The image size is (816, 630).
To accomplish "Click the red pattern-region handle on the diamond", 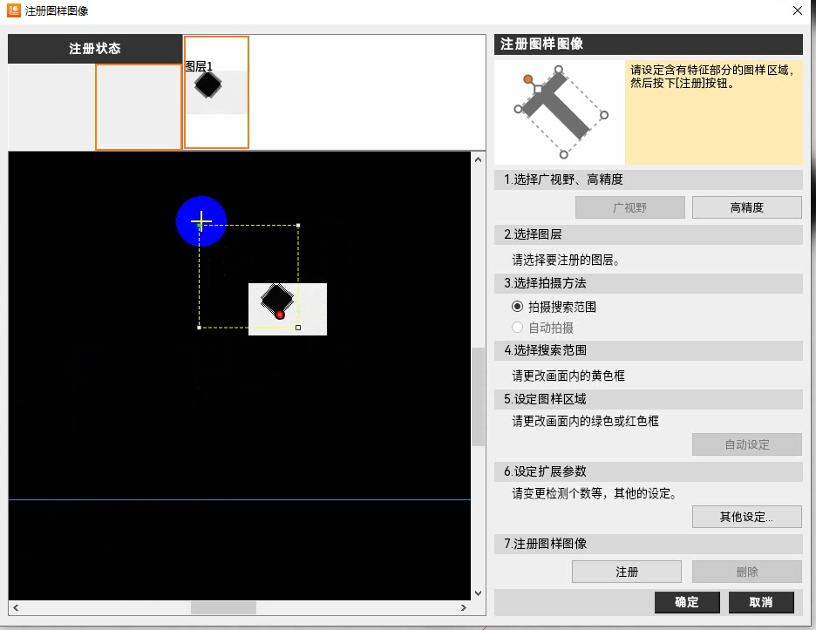I will coord(280,315).
